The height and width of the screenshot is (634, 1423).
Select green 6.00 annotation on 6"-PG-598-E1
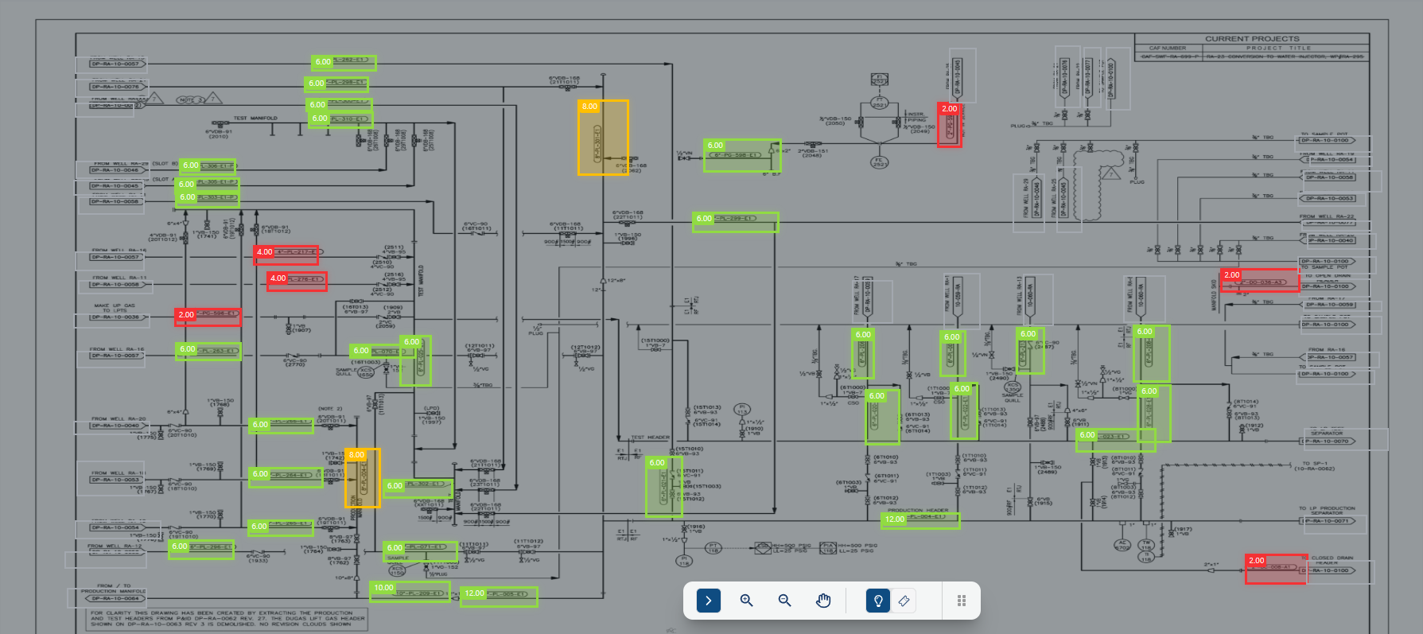tap(742, 155)
